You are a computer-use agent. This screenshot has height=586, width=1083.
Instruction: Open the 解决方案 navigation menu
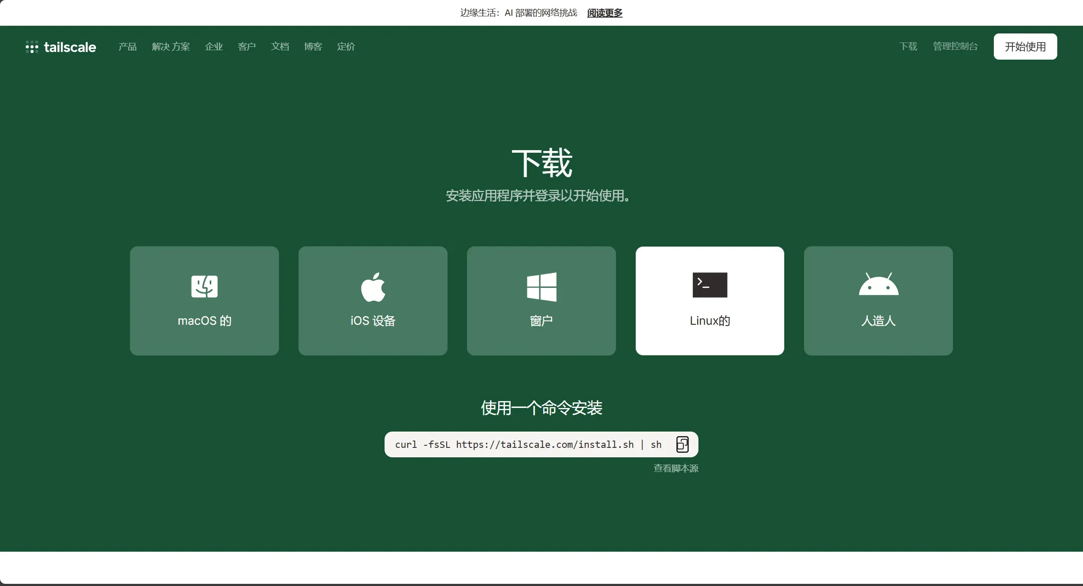[x=171, y=46]
